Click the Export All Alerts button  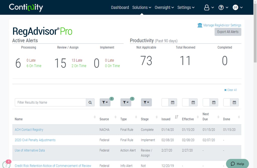click(228, 32)
